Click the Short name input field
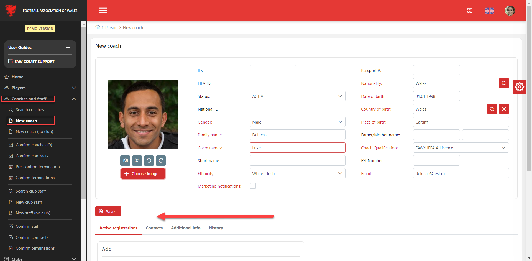This screenshot has height=261, width=532. point(297,161)
